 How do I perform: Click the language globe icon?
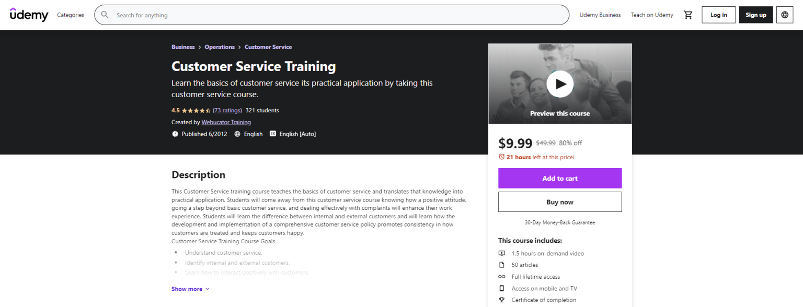pos(784,15)
